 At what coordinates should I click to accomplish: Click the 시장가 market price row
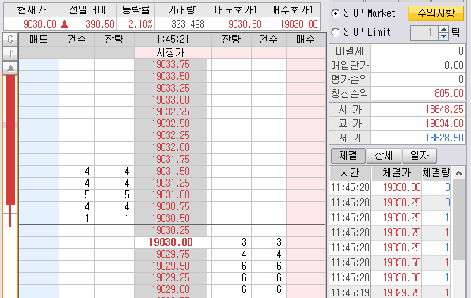tap(170, 53)
